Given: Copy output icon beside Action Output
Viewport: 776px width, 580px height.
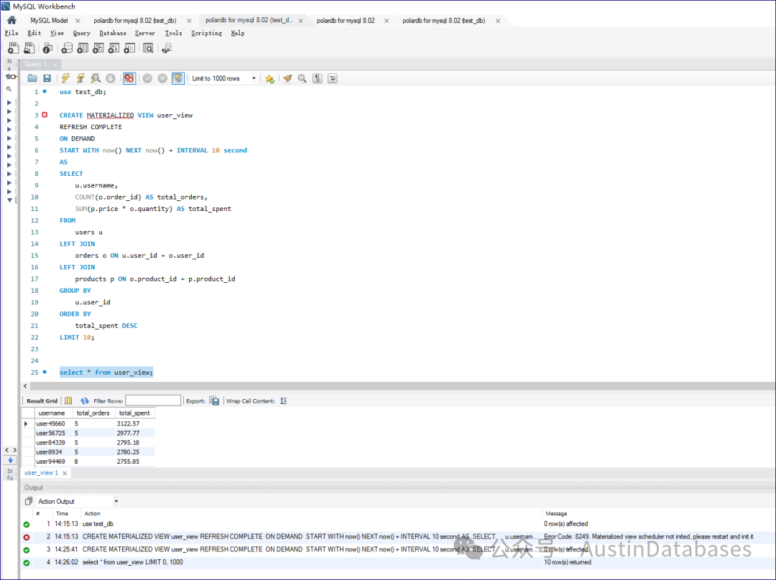Looking at the screenshot, I should [x=29, y=501].
